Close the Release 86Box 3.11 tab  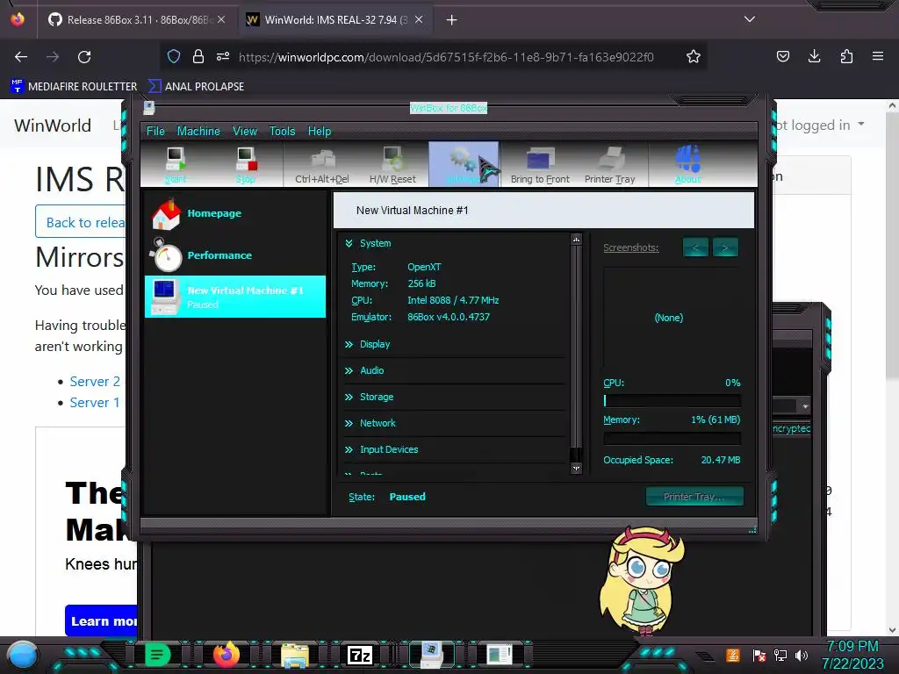tap(221, 19)
